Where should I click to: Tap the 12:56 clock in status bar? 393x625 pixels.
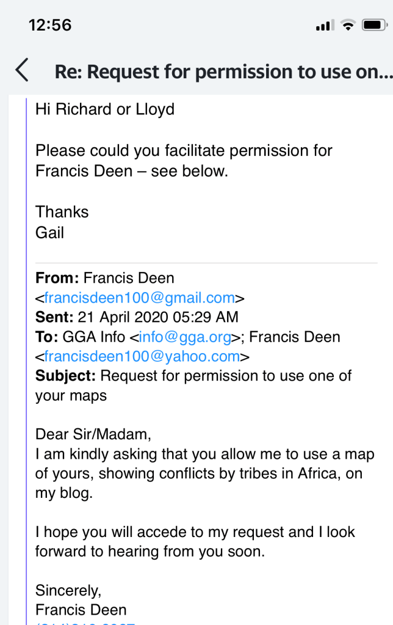(50, 25)
